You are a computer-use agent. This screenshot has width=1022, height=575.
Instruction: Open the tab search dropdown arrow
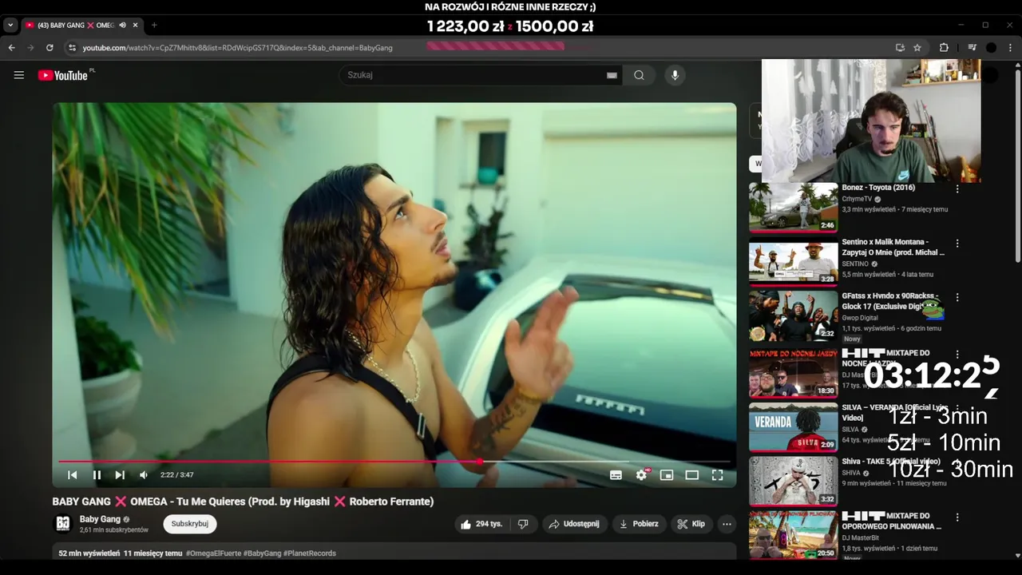[x=10, y=26]
